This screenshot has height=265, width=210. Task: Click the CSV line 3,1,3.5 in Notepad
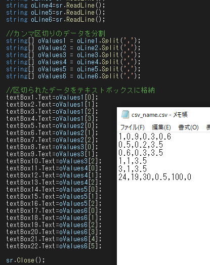[x=133, y=169]
